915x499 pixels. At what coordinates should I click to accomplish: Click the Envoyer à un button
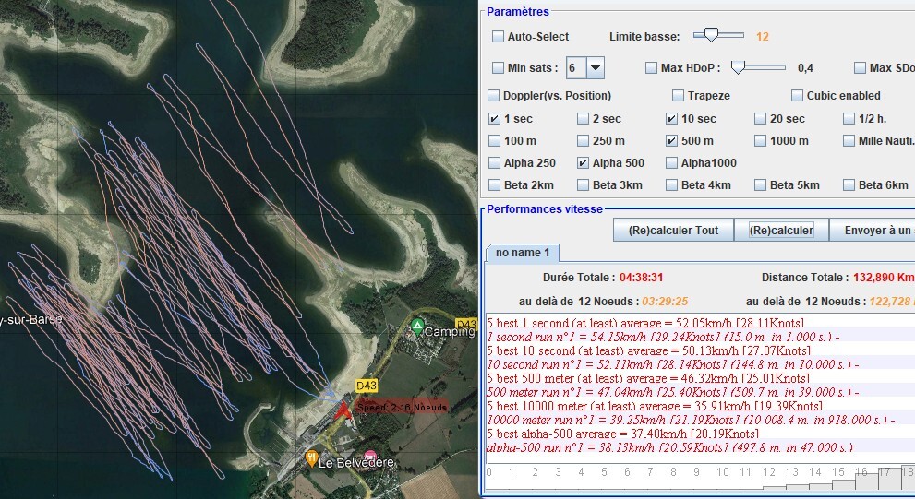[x=873, y=231]
